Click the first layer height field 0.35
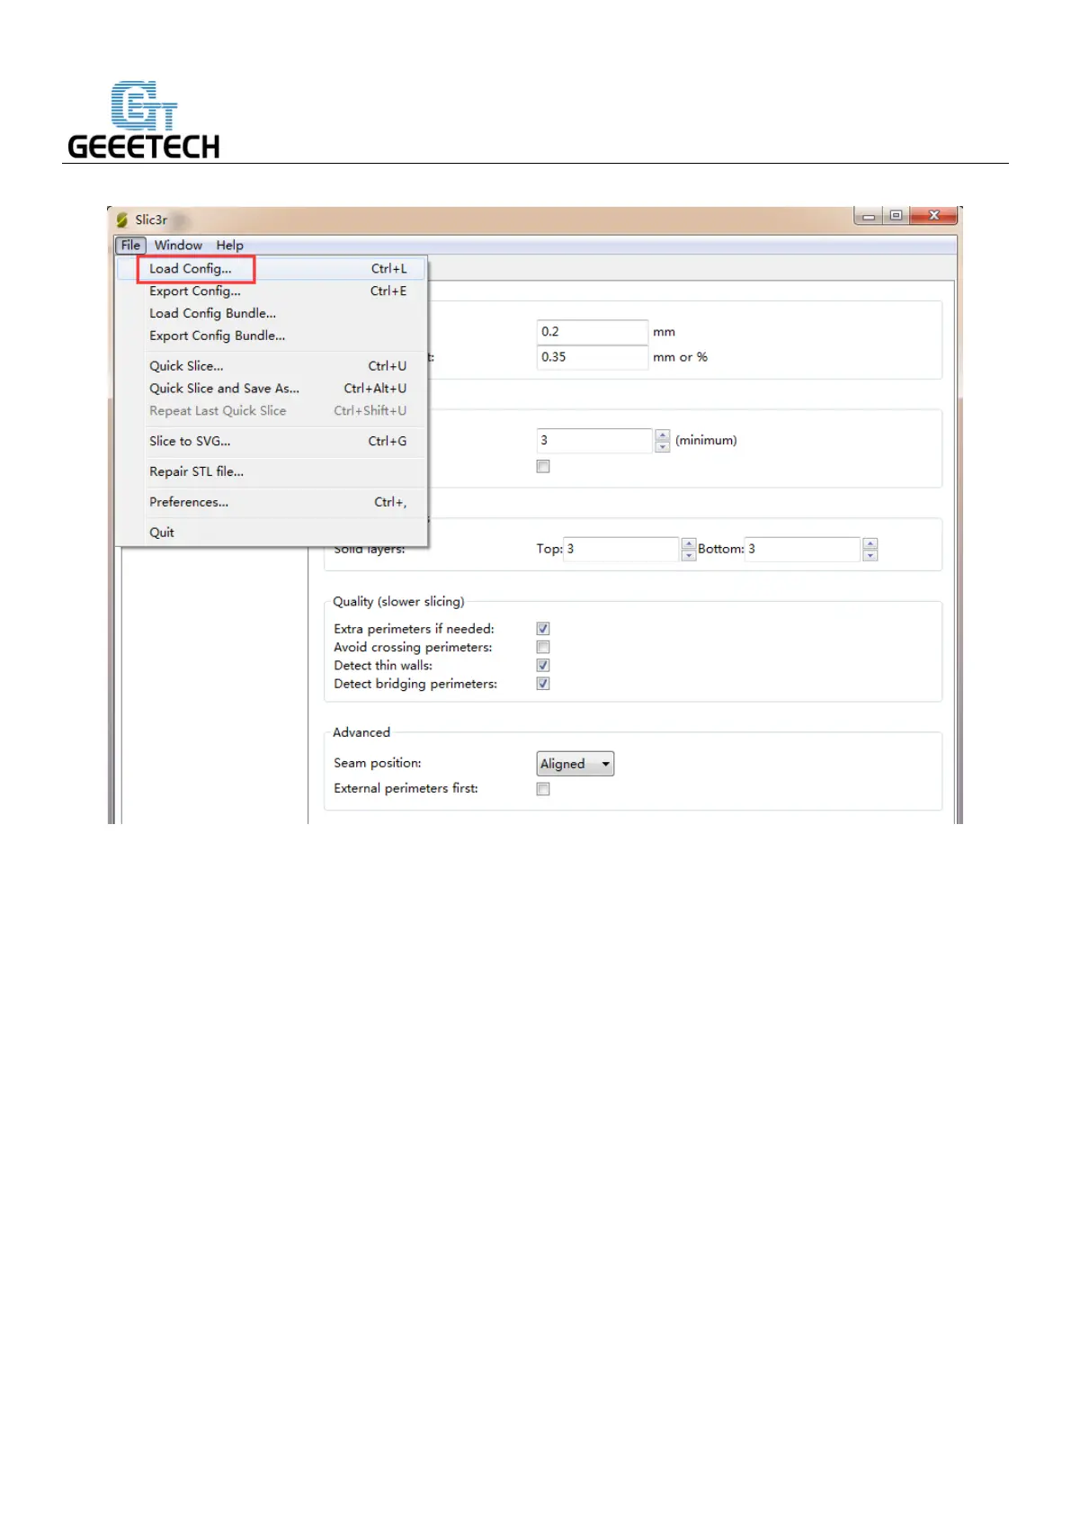The height and width of the screenshot is (1515, 1071). [x=592, y=357]
